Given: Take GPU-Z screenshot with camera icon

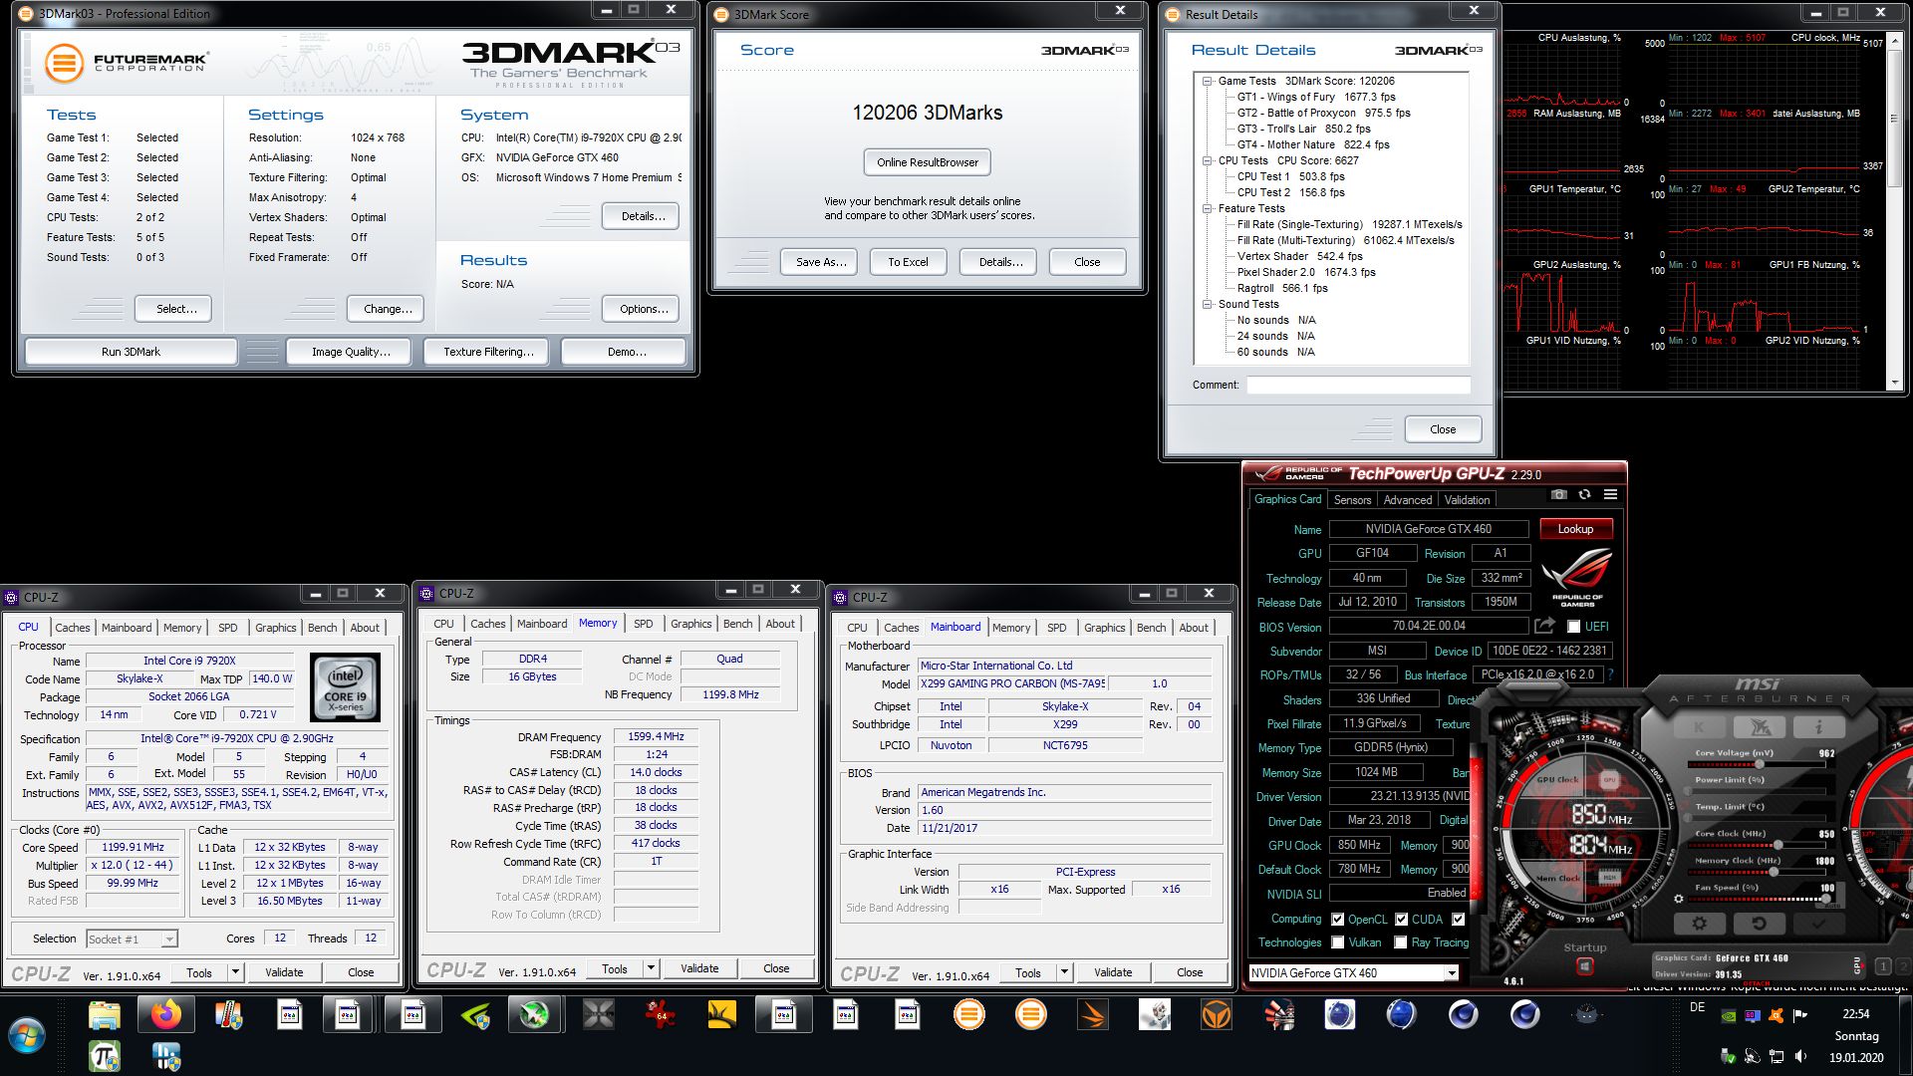Looking at the screenshot, I should pos(1559,494).
